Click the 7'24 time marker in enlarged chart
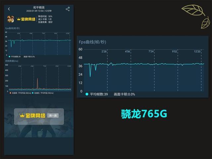Screen dimensions: 212x159 [x=151, y=52]
